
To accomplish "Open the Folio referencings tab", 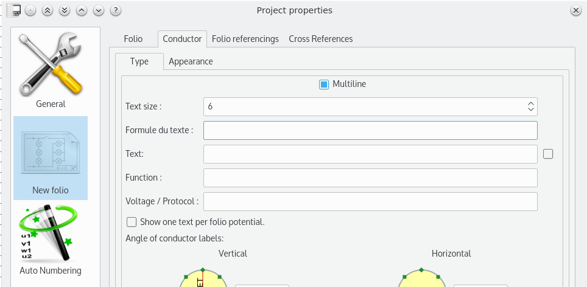I will [x=245, y=39].
